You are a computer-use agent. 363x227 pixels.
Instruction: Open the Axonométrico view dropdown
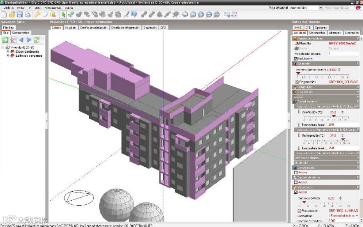tap(321, 8)
